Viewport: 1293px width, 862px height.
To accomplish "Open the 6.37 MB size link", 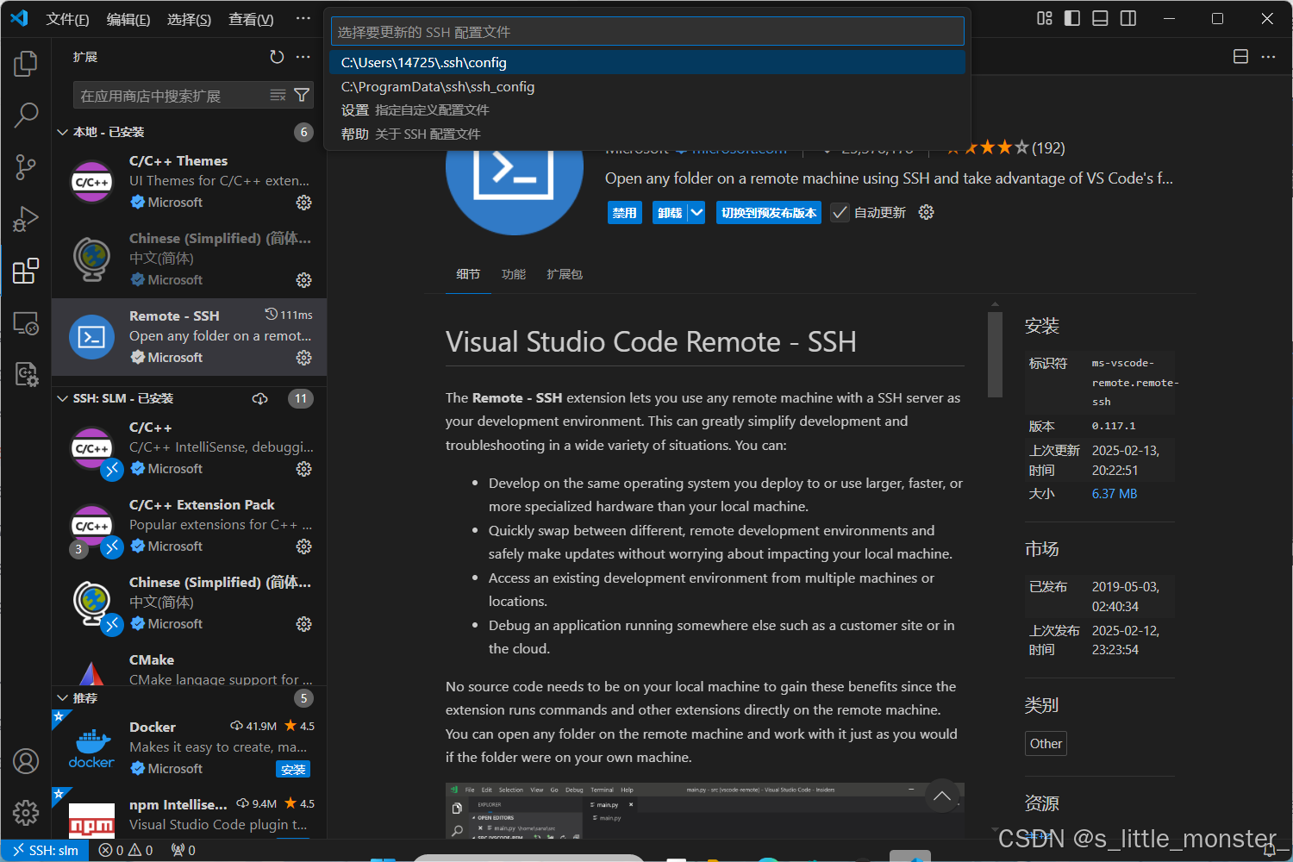I will [x=1115, y=494].
